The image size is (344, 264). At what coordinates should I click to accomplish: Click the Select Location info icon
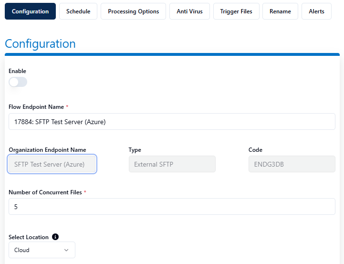(55, 237)
